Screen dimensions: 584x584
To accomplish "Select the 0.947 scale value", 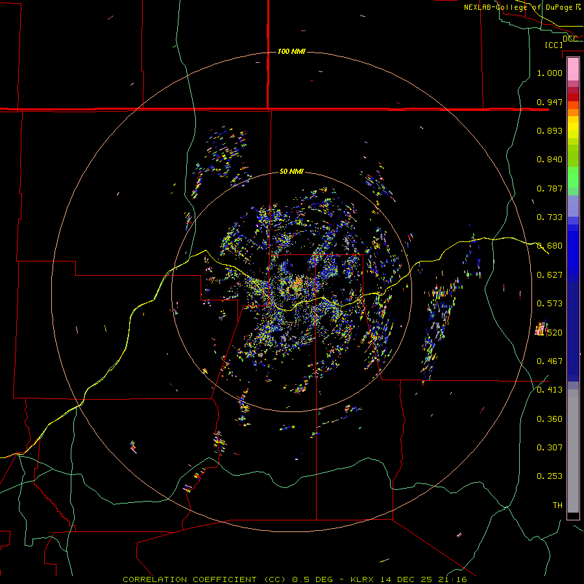I will coord(550,102).
